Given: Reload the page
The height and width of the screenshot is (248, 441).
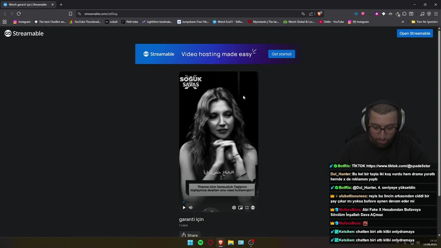Looking at the screenshot, I should pyautogui.click(x=19, y=14).
